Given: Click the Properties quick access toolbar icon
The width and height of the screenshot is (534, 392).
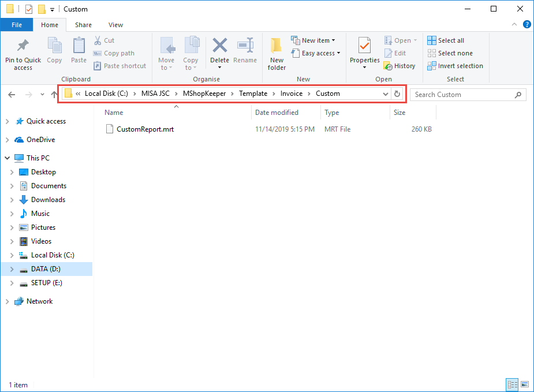Looking at the screenshot, I should [29, 9].
